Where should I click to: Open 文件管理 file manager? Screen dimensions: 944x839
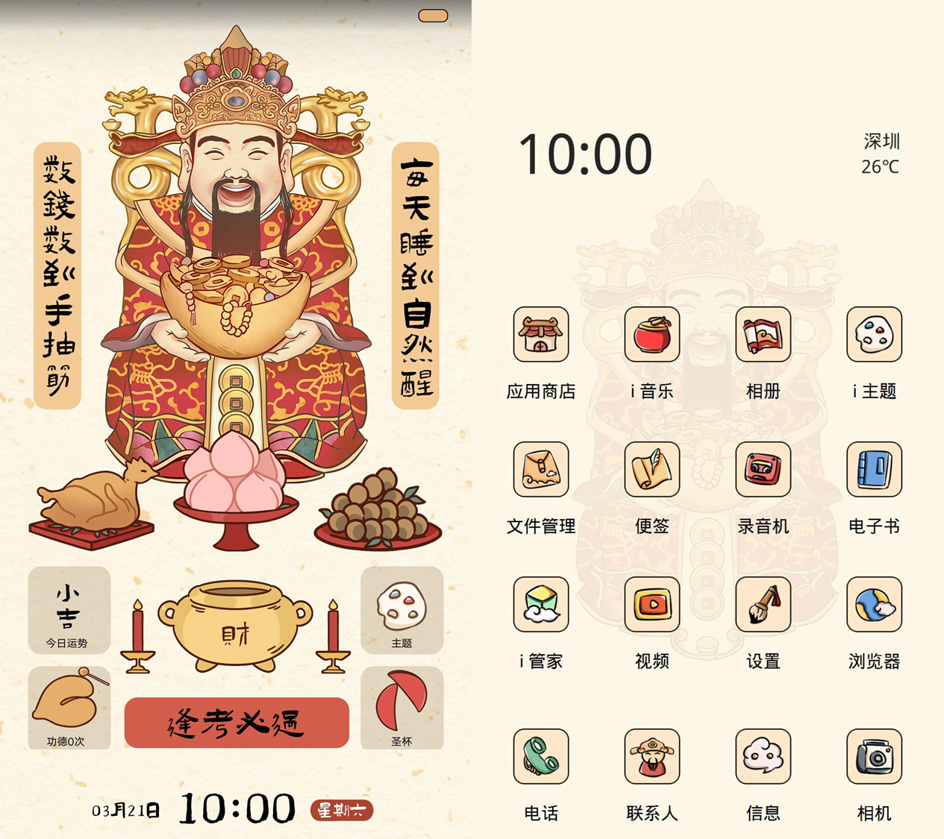(541, 469)
